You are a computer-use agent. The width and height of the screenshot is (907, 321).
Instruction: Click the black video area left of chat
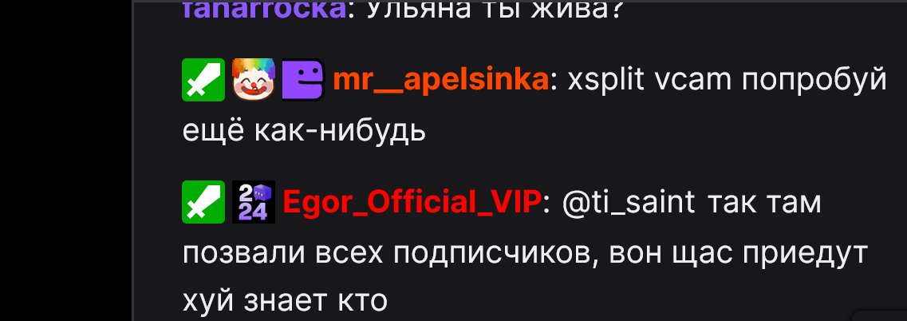coord(66,160)
